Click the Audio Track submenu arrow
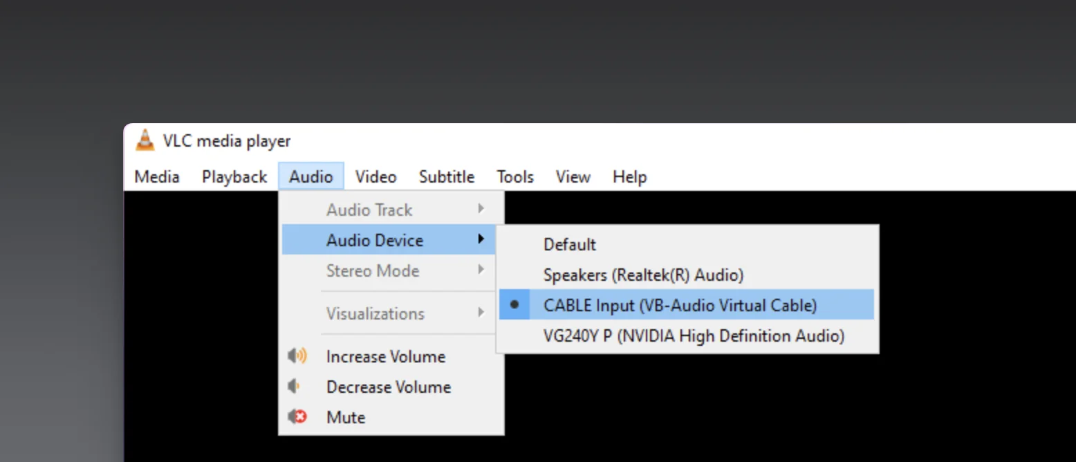This screenshot has width=1076, height=462. (481, 209)
